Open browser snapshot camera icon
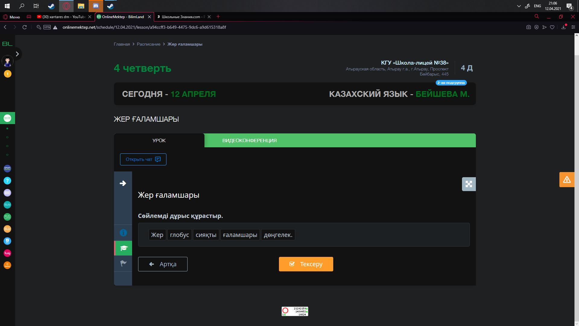This screenshot has height=326, width=579. pos(528,27)
